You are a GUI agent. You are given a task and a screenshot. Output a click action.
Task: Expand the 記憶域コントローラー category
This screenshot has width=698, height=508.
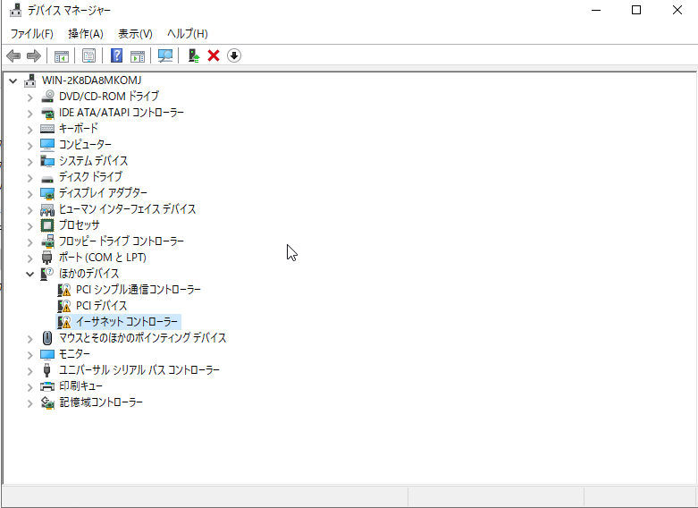(x=29, y=403)
